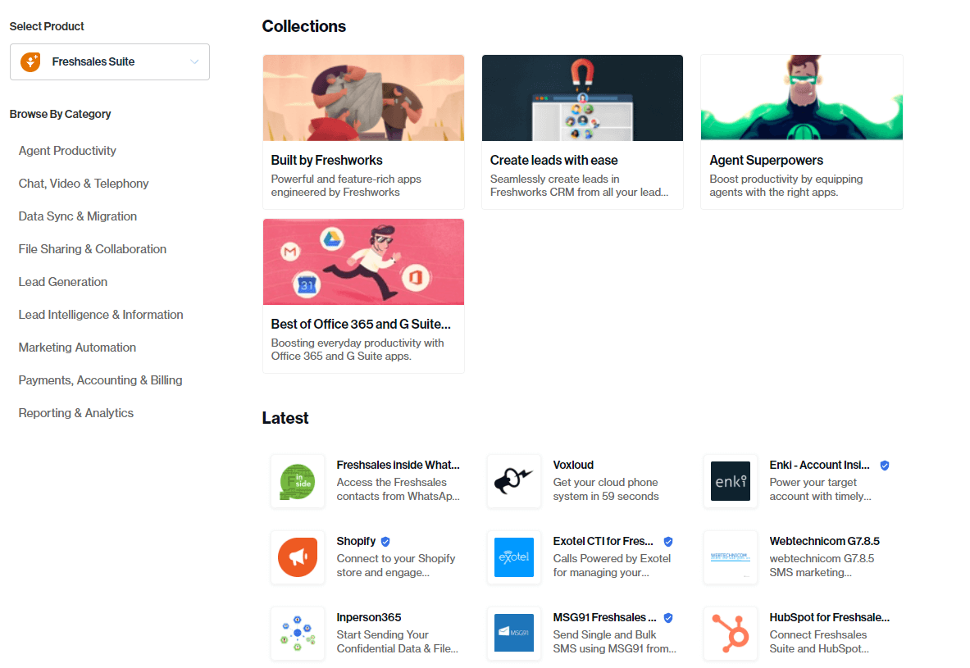
Task: Click the Built by Freshworks title
Action: pos(326,160)
